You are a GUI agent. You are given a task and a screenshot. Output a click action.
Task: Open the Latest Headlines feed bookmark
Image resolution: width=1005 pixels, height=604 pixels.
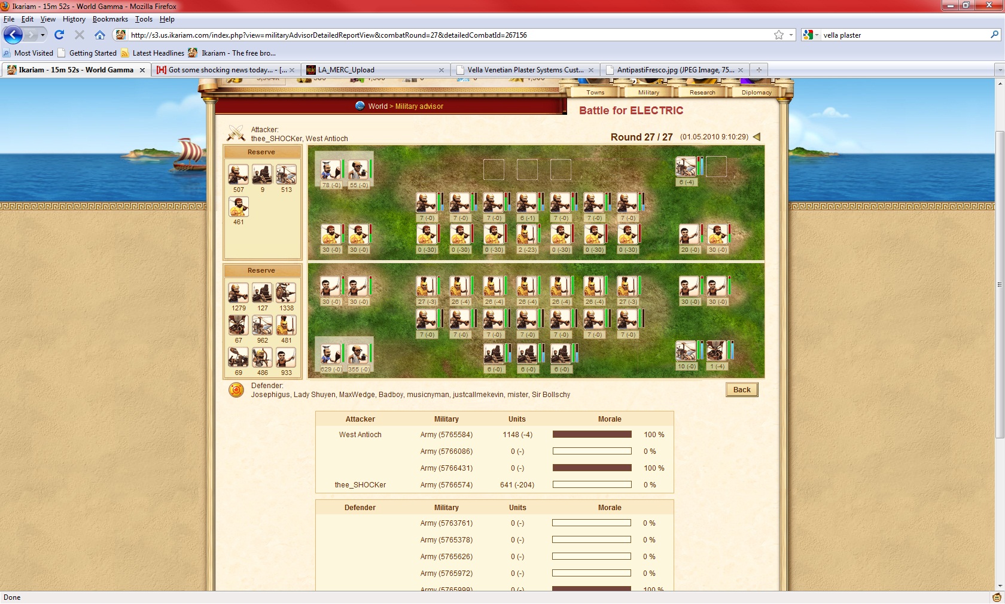(x=153, y=53)
